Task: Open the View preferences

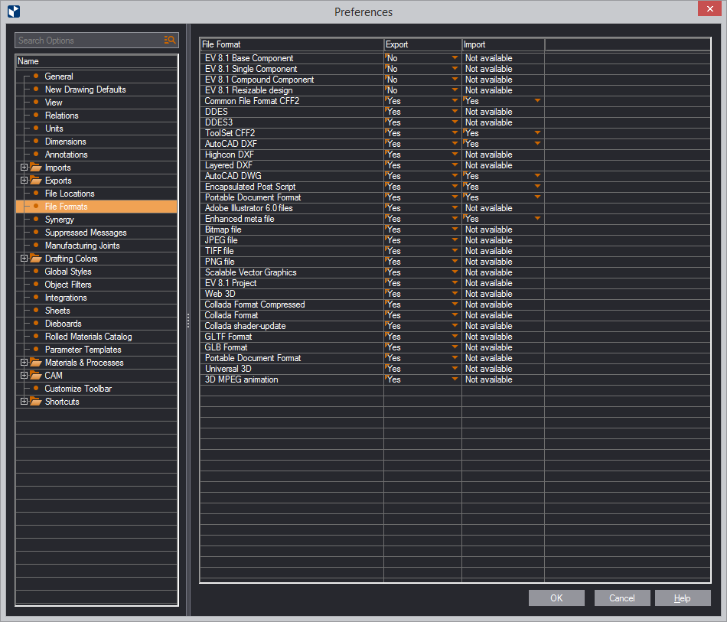Action: click(x=54, y=103)
